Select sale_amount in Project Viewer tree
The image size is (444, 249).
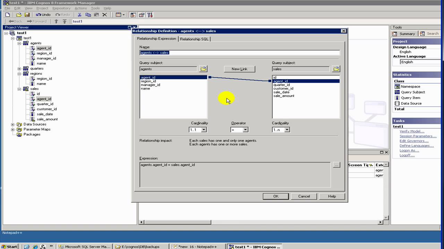coord(47,119)
